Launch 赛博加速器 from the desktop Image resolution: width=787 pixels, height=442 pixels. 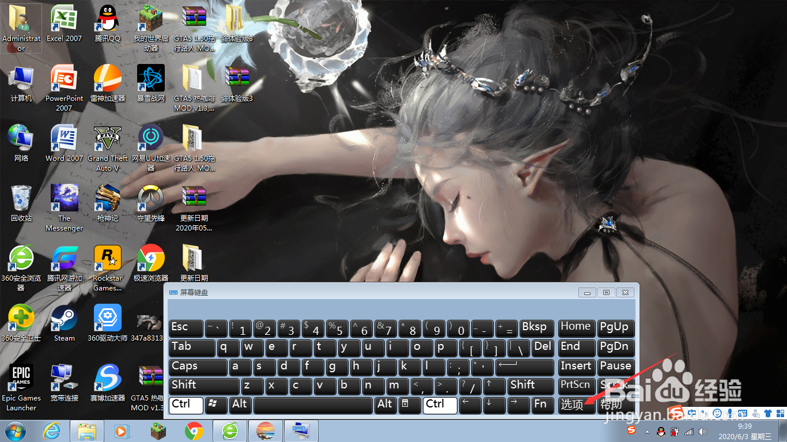click(108, 383)
